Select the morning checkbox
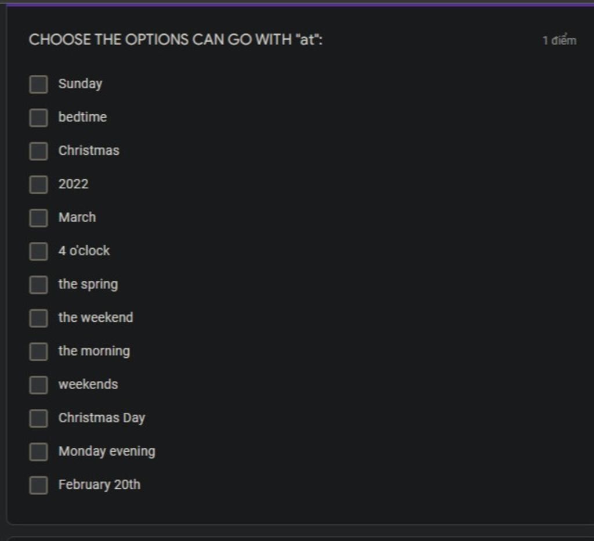The image size is (594, 541). (38, 351)
